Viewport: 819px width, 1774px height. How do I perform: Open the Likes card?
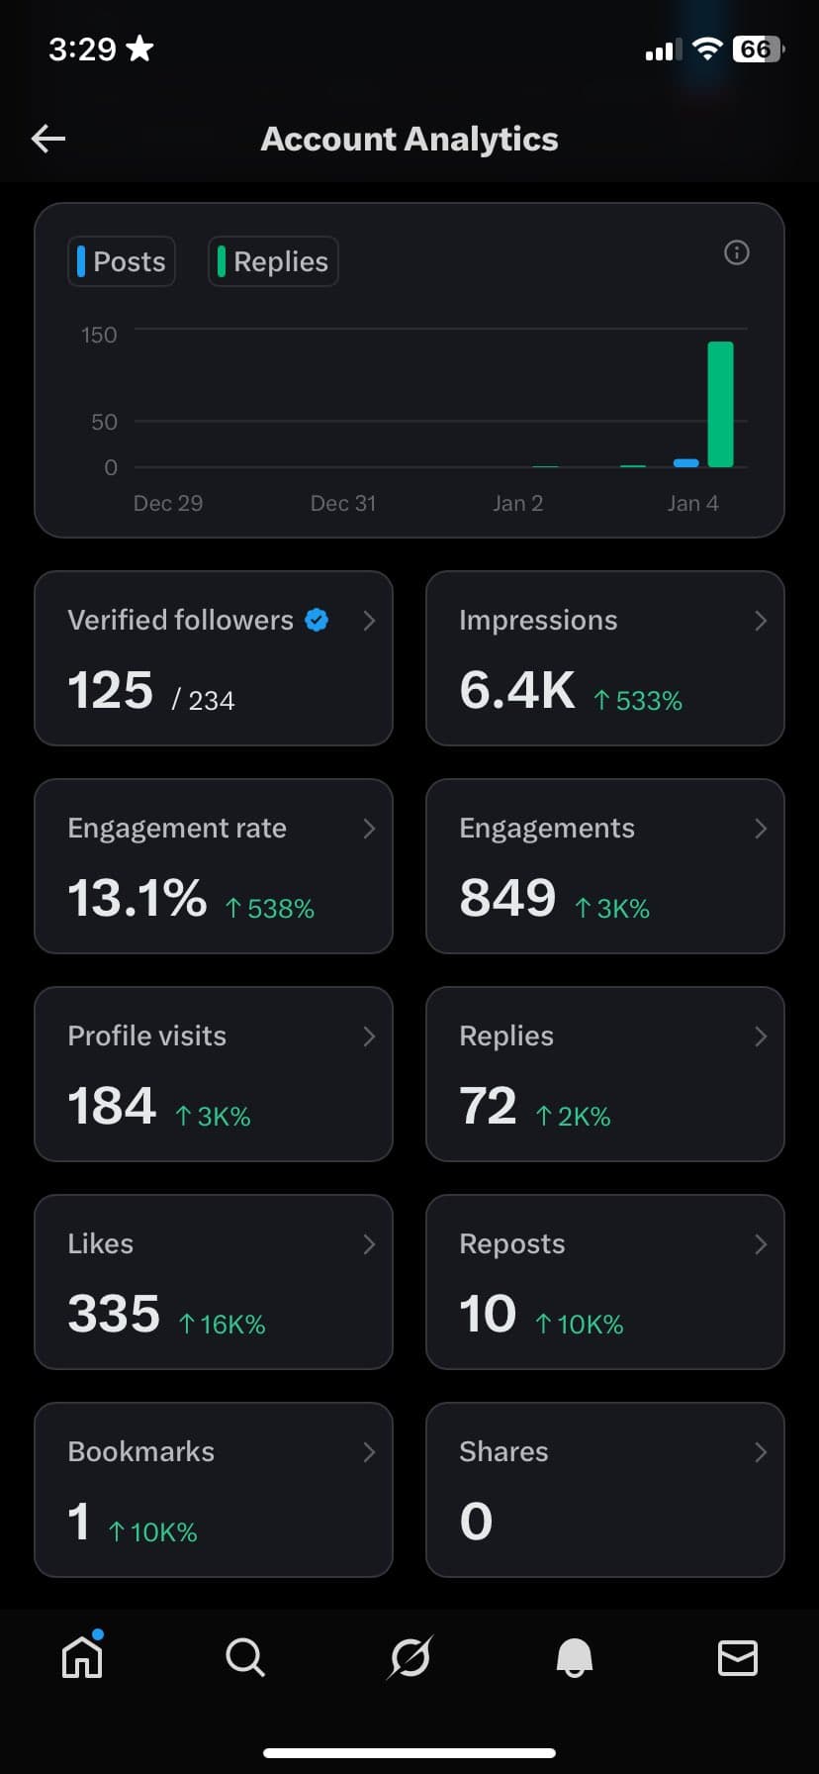pos(214,1282)
